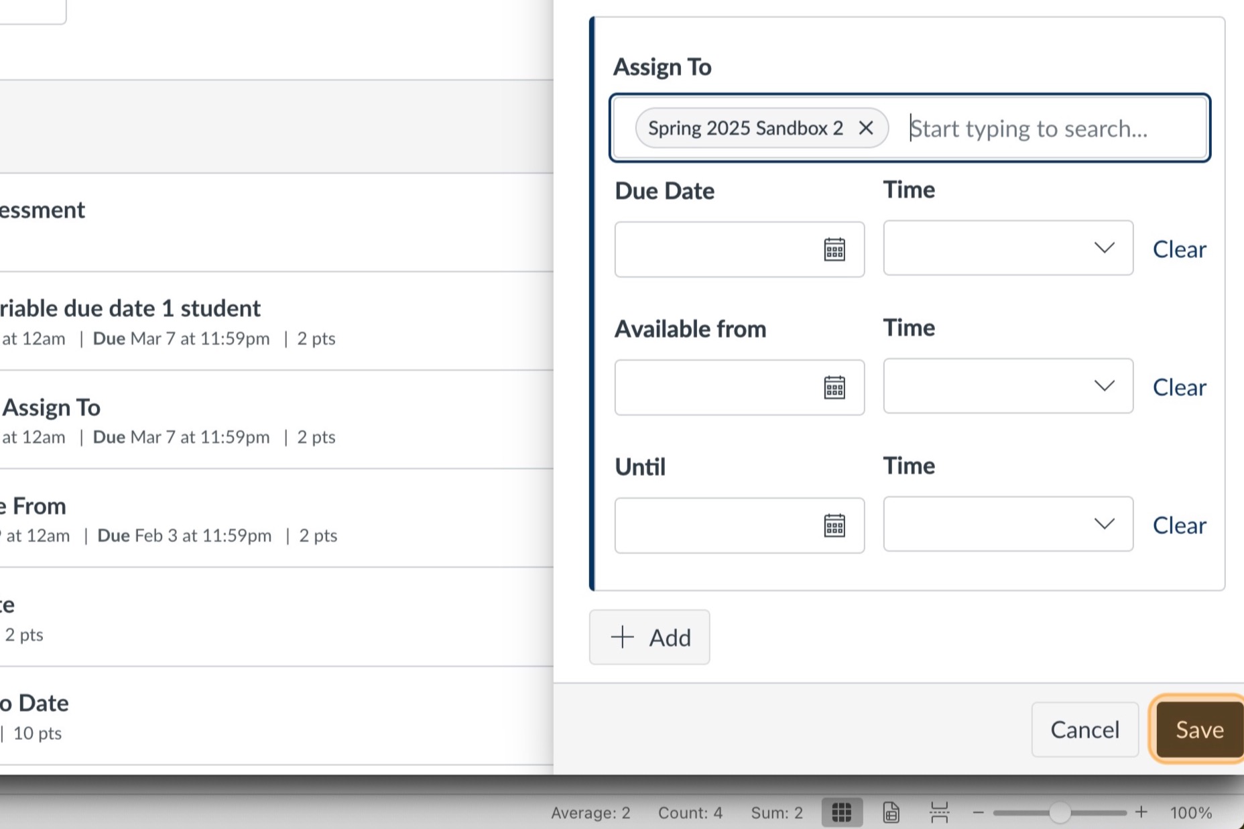Expand the Until time dropdown
Image resolution: width=1244 pixels, height=829 pixels.
(1103, 524)
